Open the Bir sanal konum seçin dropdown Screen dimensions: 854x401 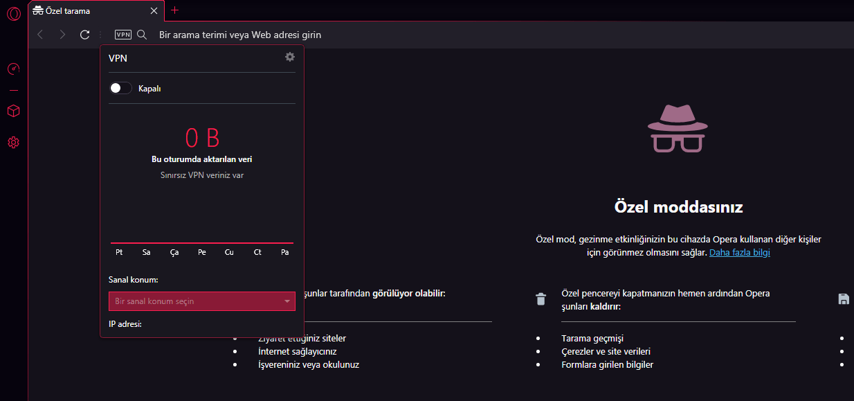[x=202, y=301]
